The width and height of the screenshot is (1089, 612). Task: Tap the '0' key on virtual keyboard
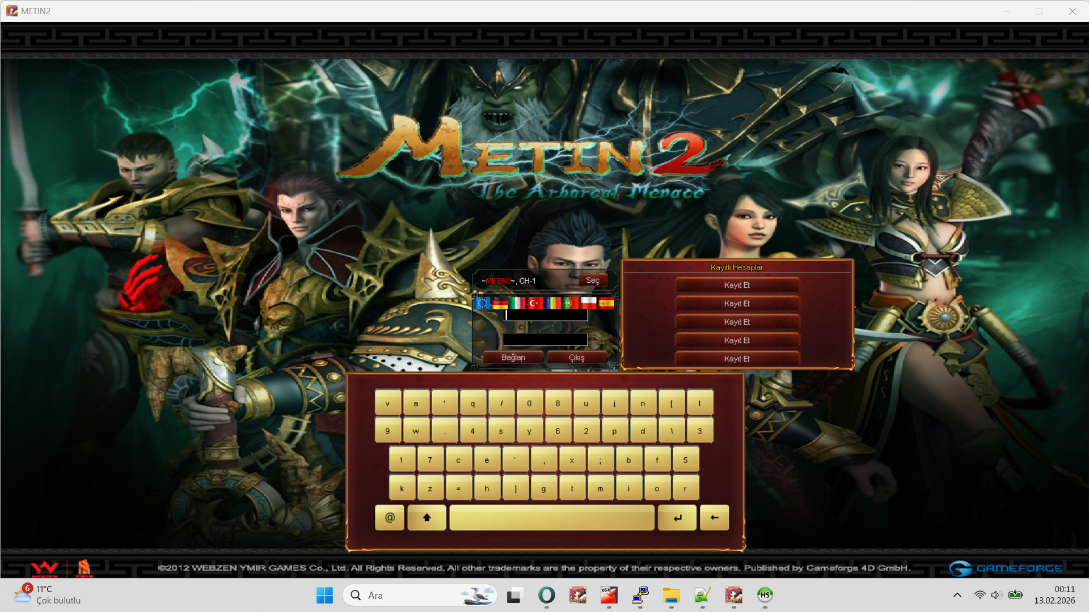coord(529,403)
